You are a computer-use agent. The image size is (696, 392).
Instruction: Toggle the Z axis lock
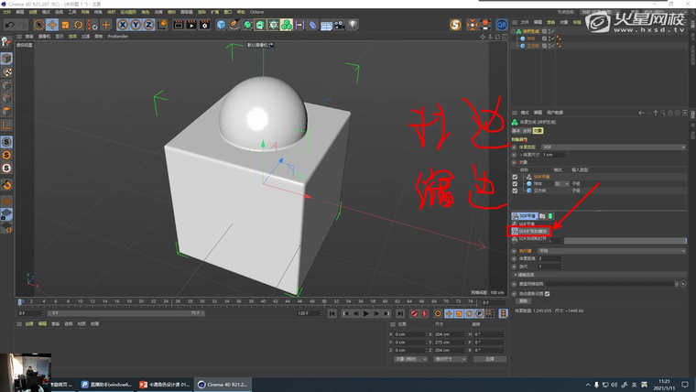(x=147, y=24)
